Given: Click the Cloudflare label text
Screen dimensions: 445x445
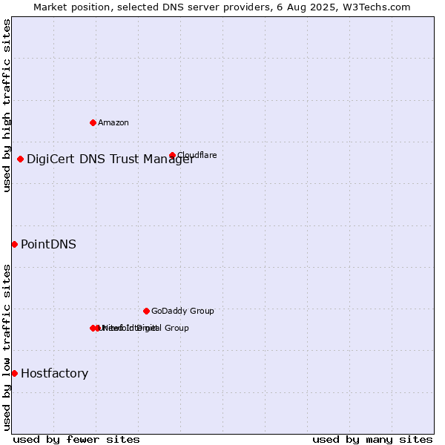Looking at the screenshot, I should 197,155.
